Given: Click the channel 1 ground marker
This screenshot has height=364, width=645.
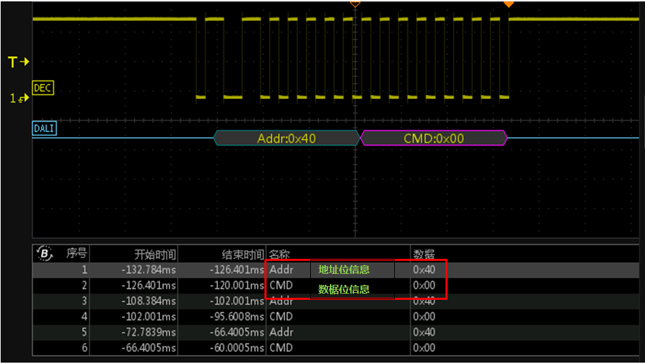Looking at the screenshot, I should pos(19,98).
